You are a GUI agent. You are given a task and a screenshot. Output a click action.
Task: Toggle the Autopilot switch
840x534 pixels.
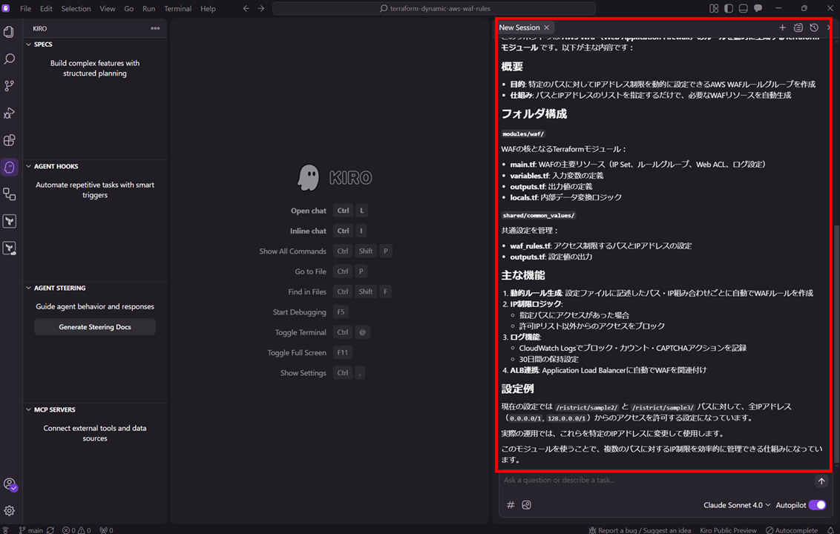tap(817, 504)
